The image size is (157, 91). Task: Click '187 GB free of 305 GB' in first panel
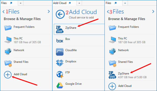click(27, 42)
